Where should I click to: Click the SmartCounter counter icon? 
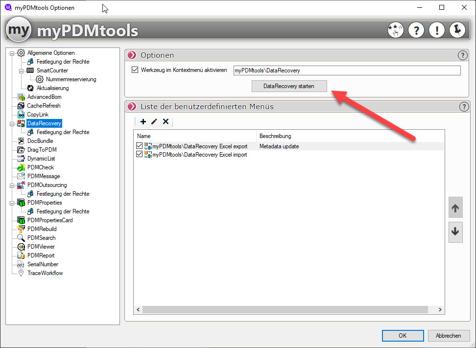pos(30,70)
